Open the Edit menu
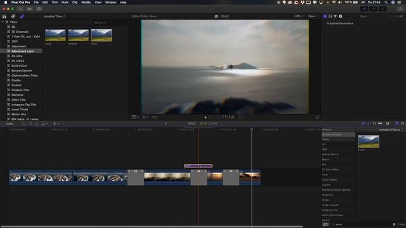Image resolution: width=406 pixels, height=228 pixels. (x=45, y=3)
